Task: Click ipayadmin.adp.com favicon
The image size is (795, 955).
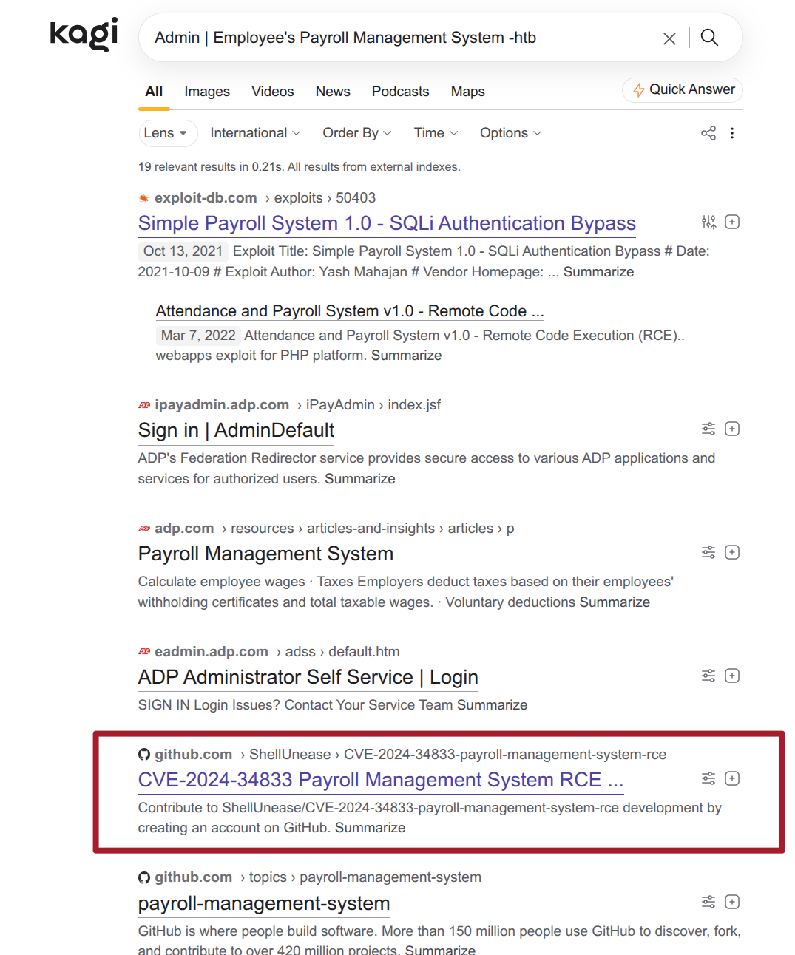Action: pos(144,405)
